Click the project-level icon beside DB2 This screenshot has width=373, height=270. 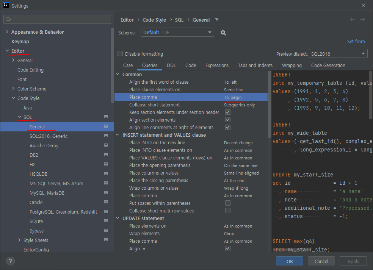(x=106, y=155)
